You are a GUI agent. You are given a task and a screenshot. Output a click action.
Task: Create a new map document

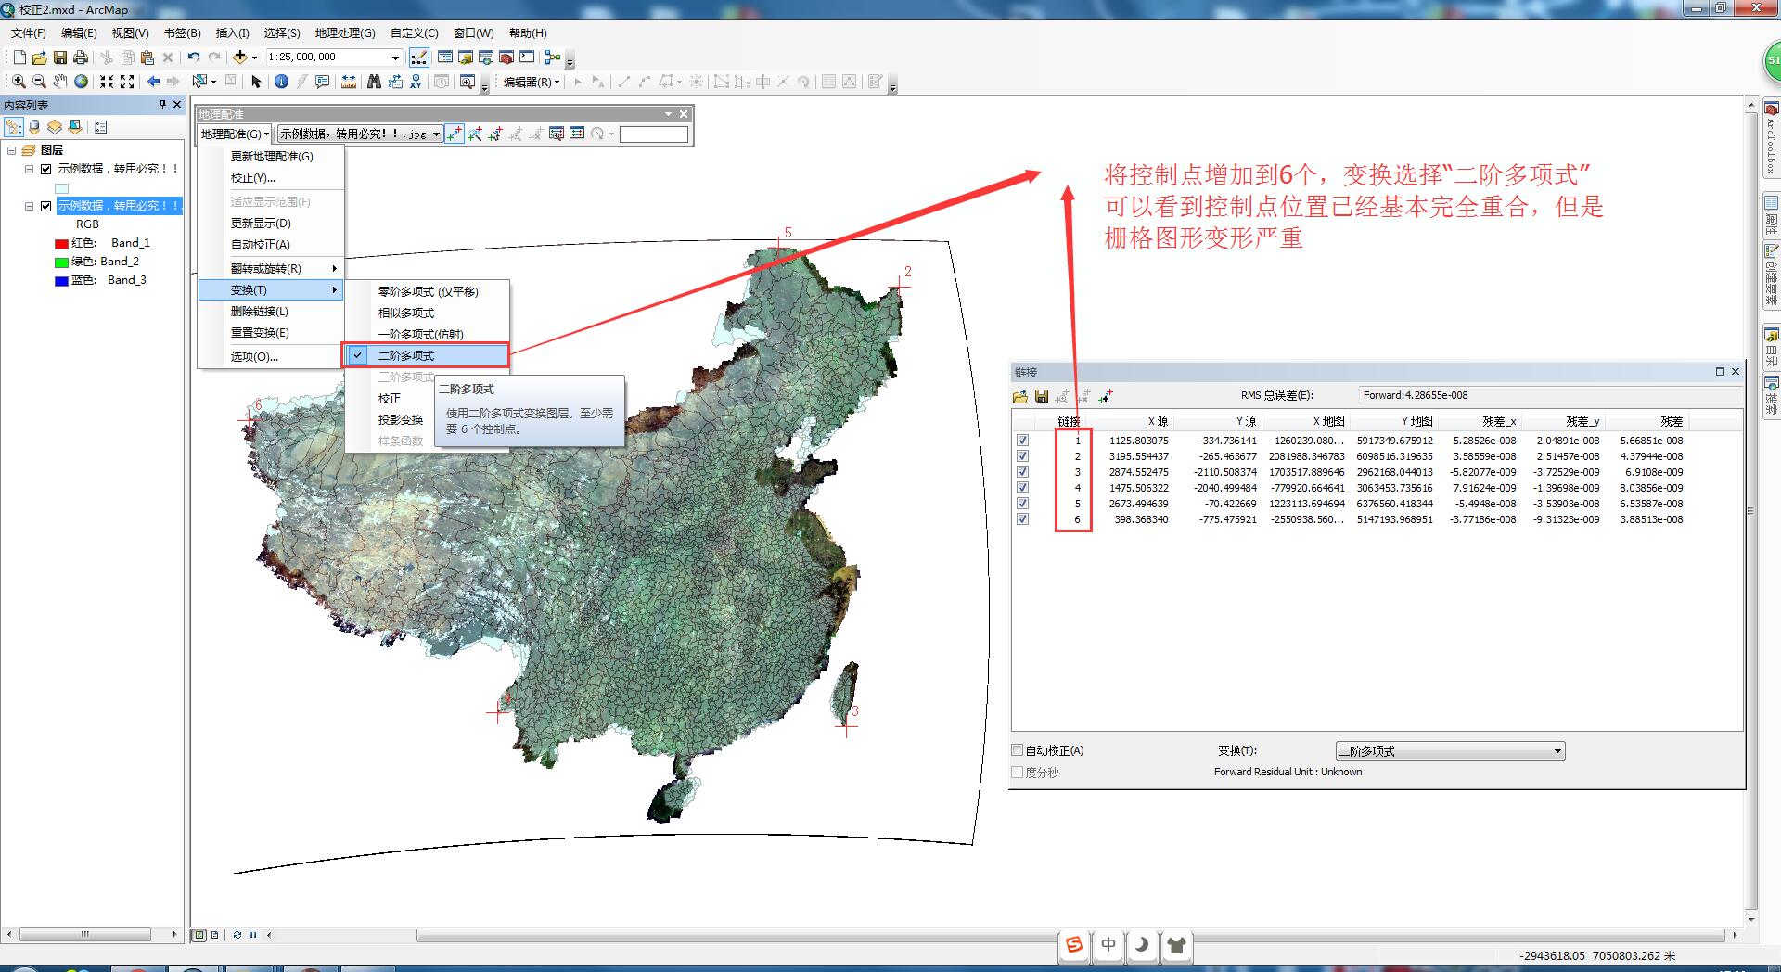(x=19, y=58)
